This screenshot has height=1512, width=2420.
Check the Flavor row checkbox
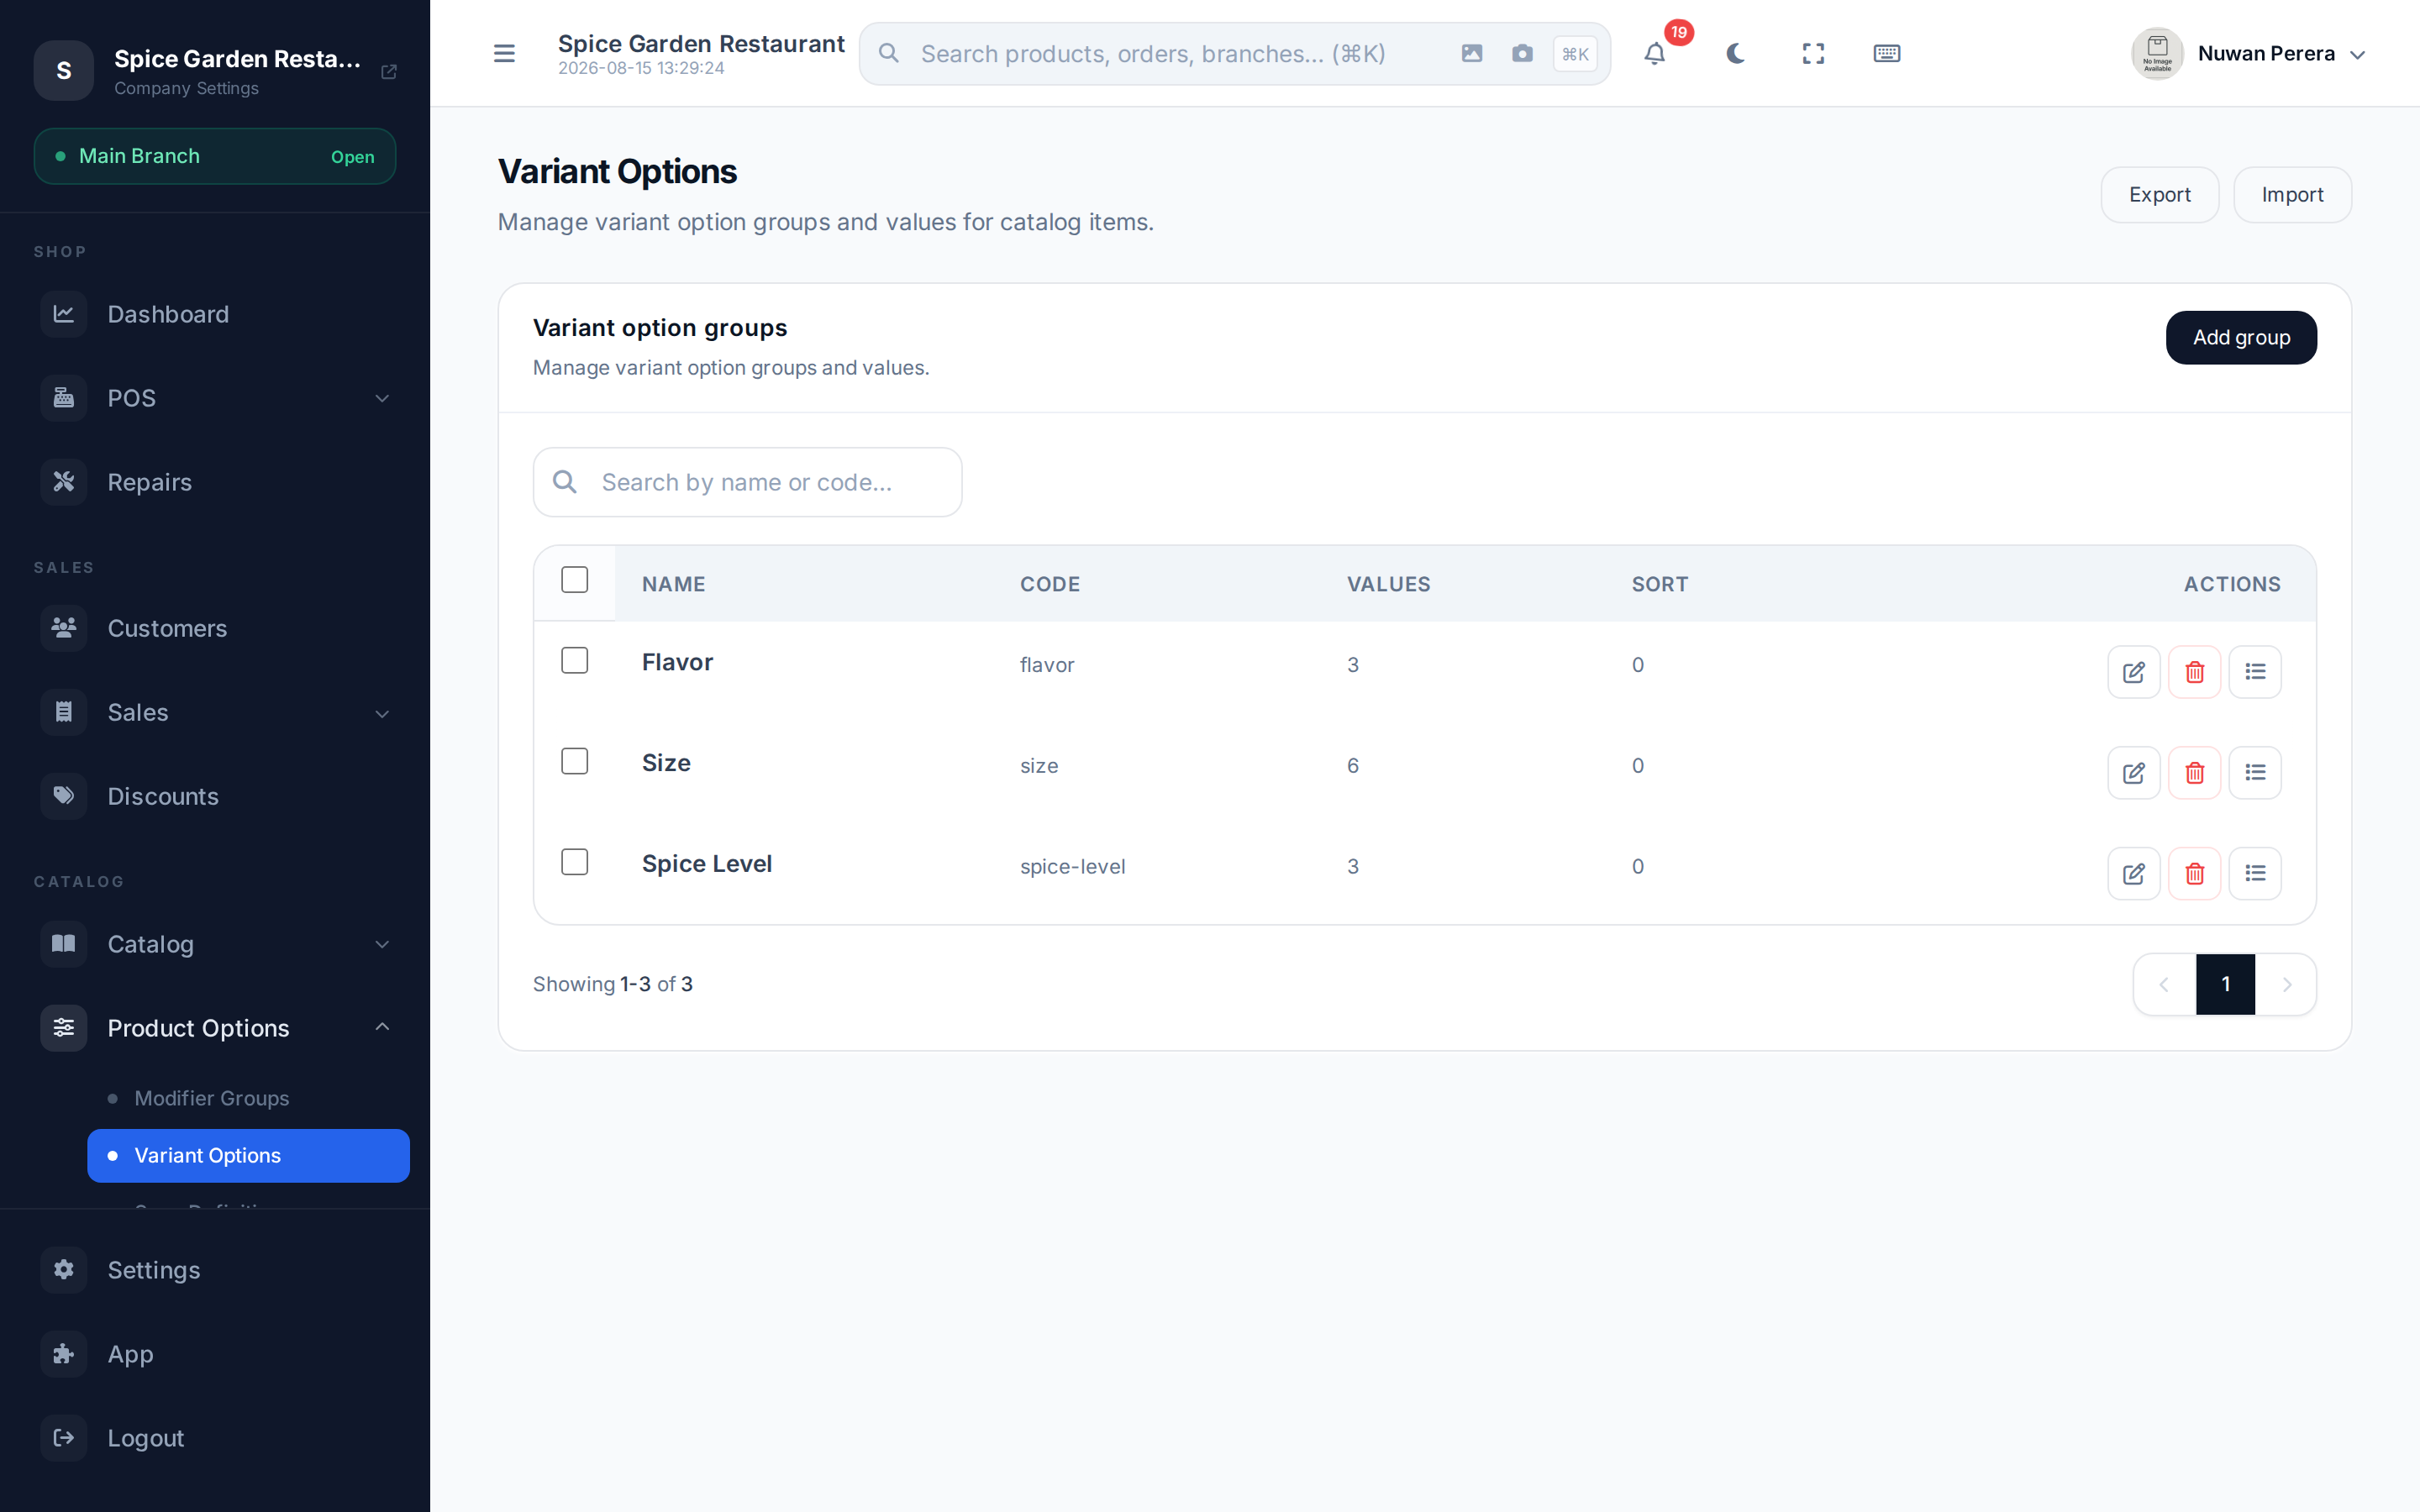[x=575, y=661]
